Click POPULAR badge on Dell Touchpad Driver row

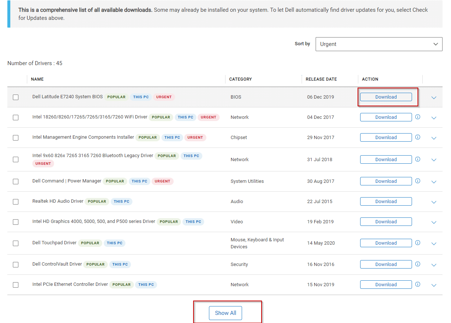point(90,243)
